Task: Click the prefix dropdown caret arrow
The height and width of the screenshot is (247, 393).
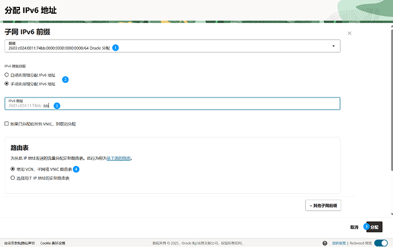Action: point(333,46)
